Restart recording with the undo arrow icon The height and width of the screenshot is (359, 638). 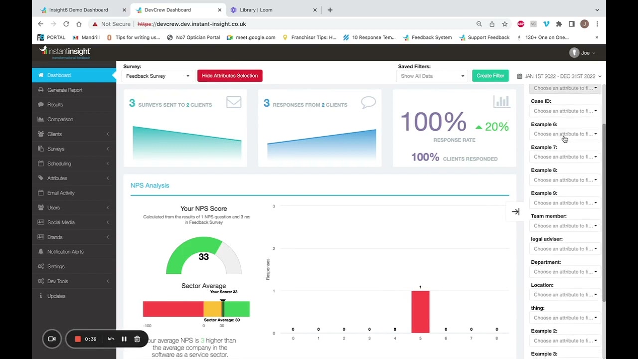111,339
